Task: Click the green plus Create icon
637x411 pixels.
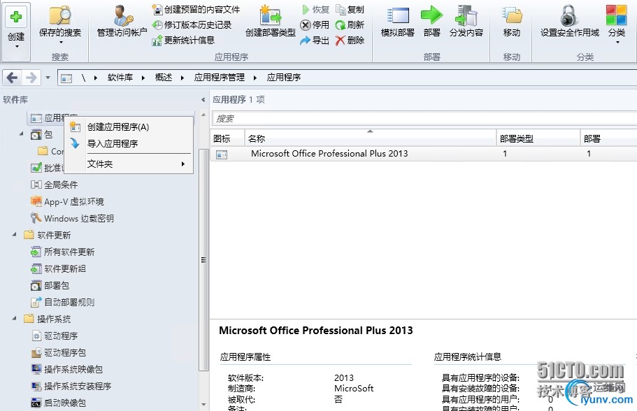Action: 16,17
